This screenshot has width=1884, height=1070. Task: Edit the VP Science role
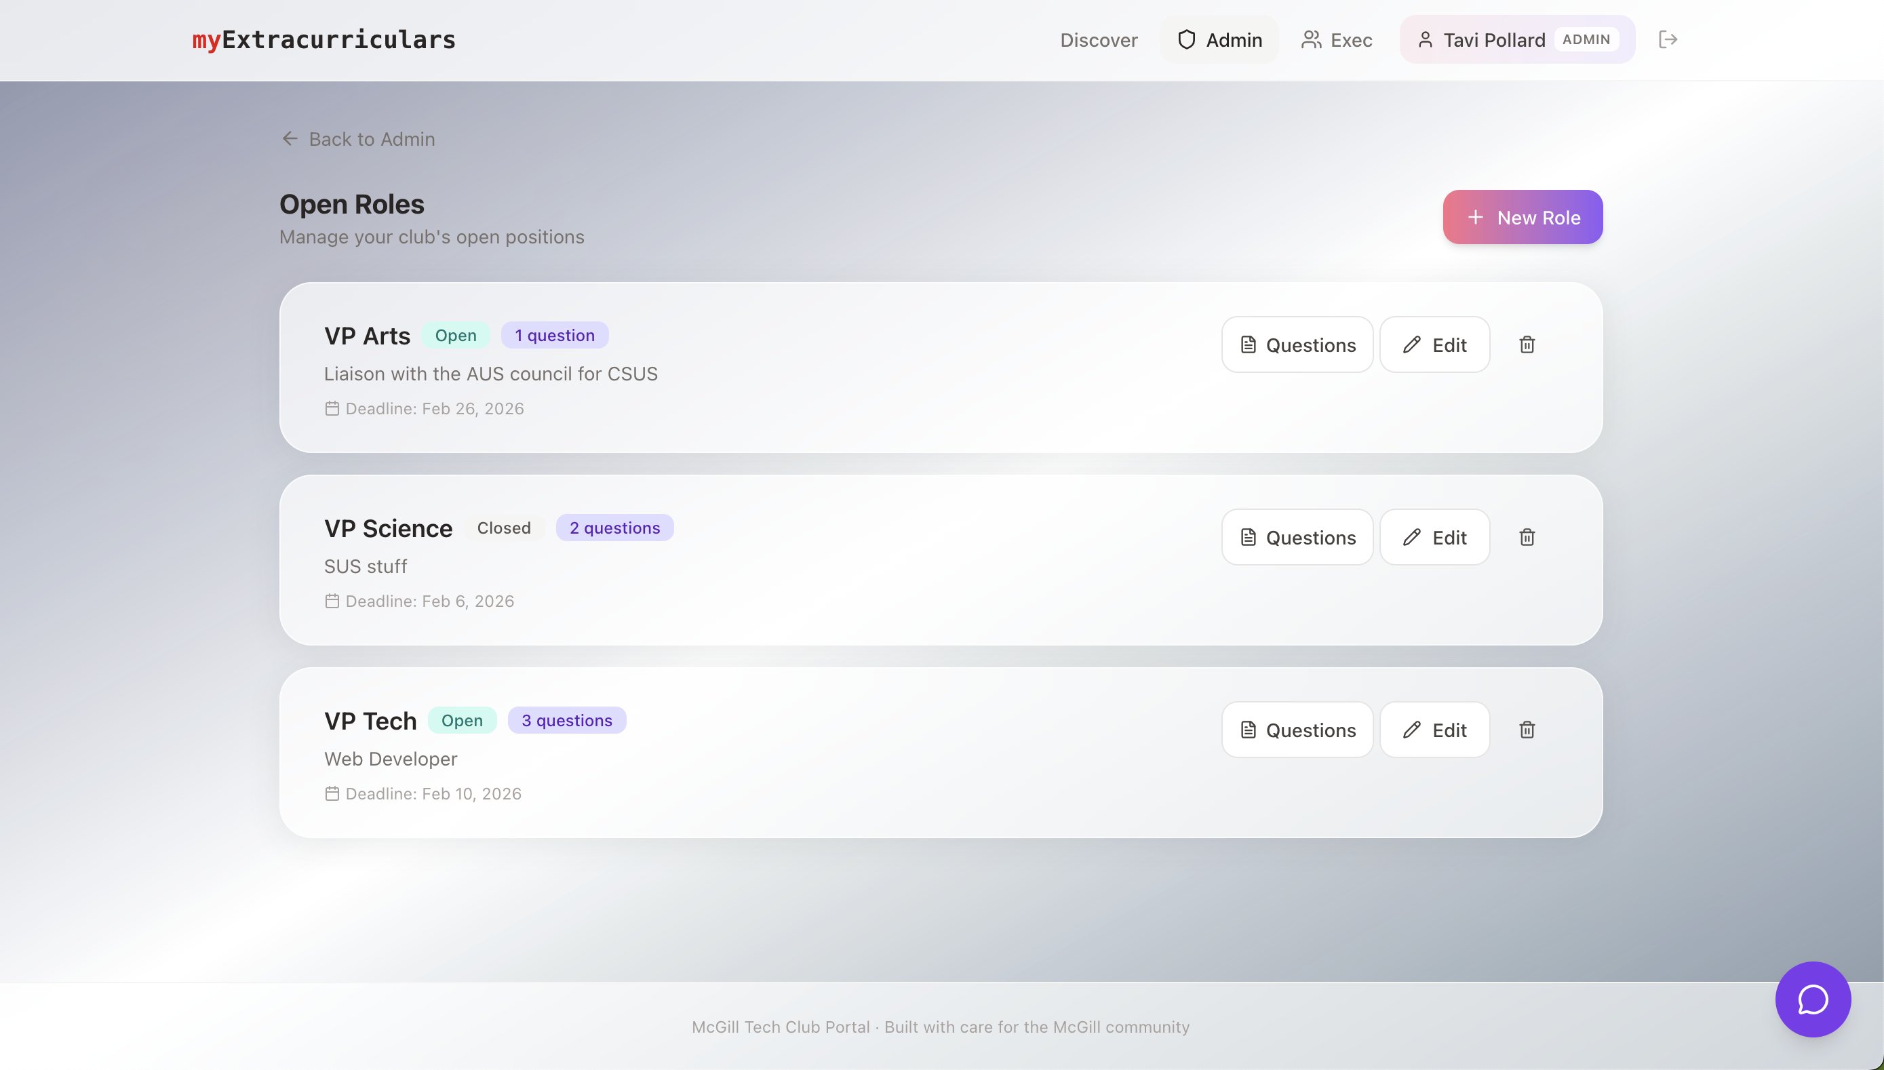click(x=1434, y=537)
